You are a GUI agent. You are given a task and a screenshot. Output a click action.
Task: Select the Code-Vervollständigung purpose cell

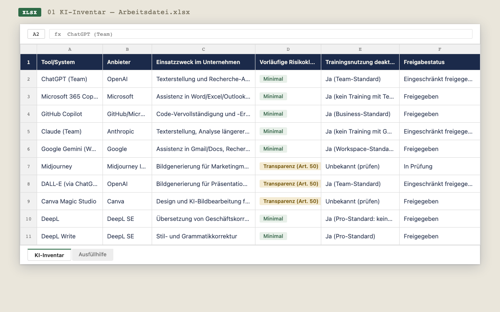coord(203,114)
